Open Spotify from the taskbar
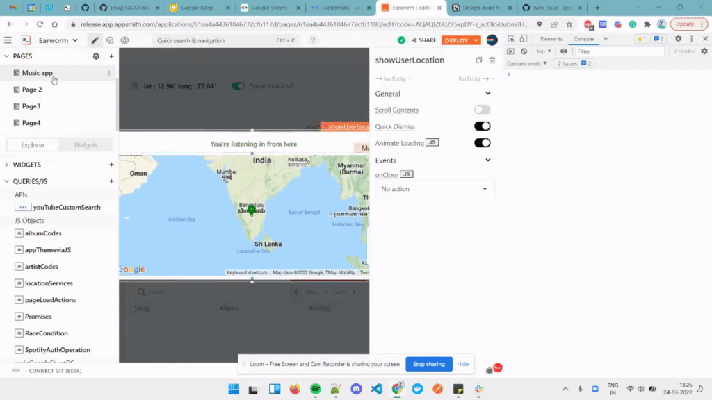 pyautogui.click(x=316, y=389)
